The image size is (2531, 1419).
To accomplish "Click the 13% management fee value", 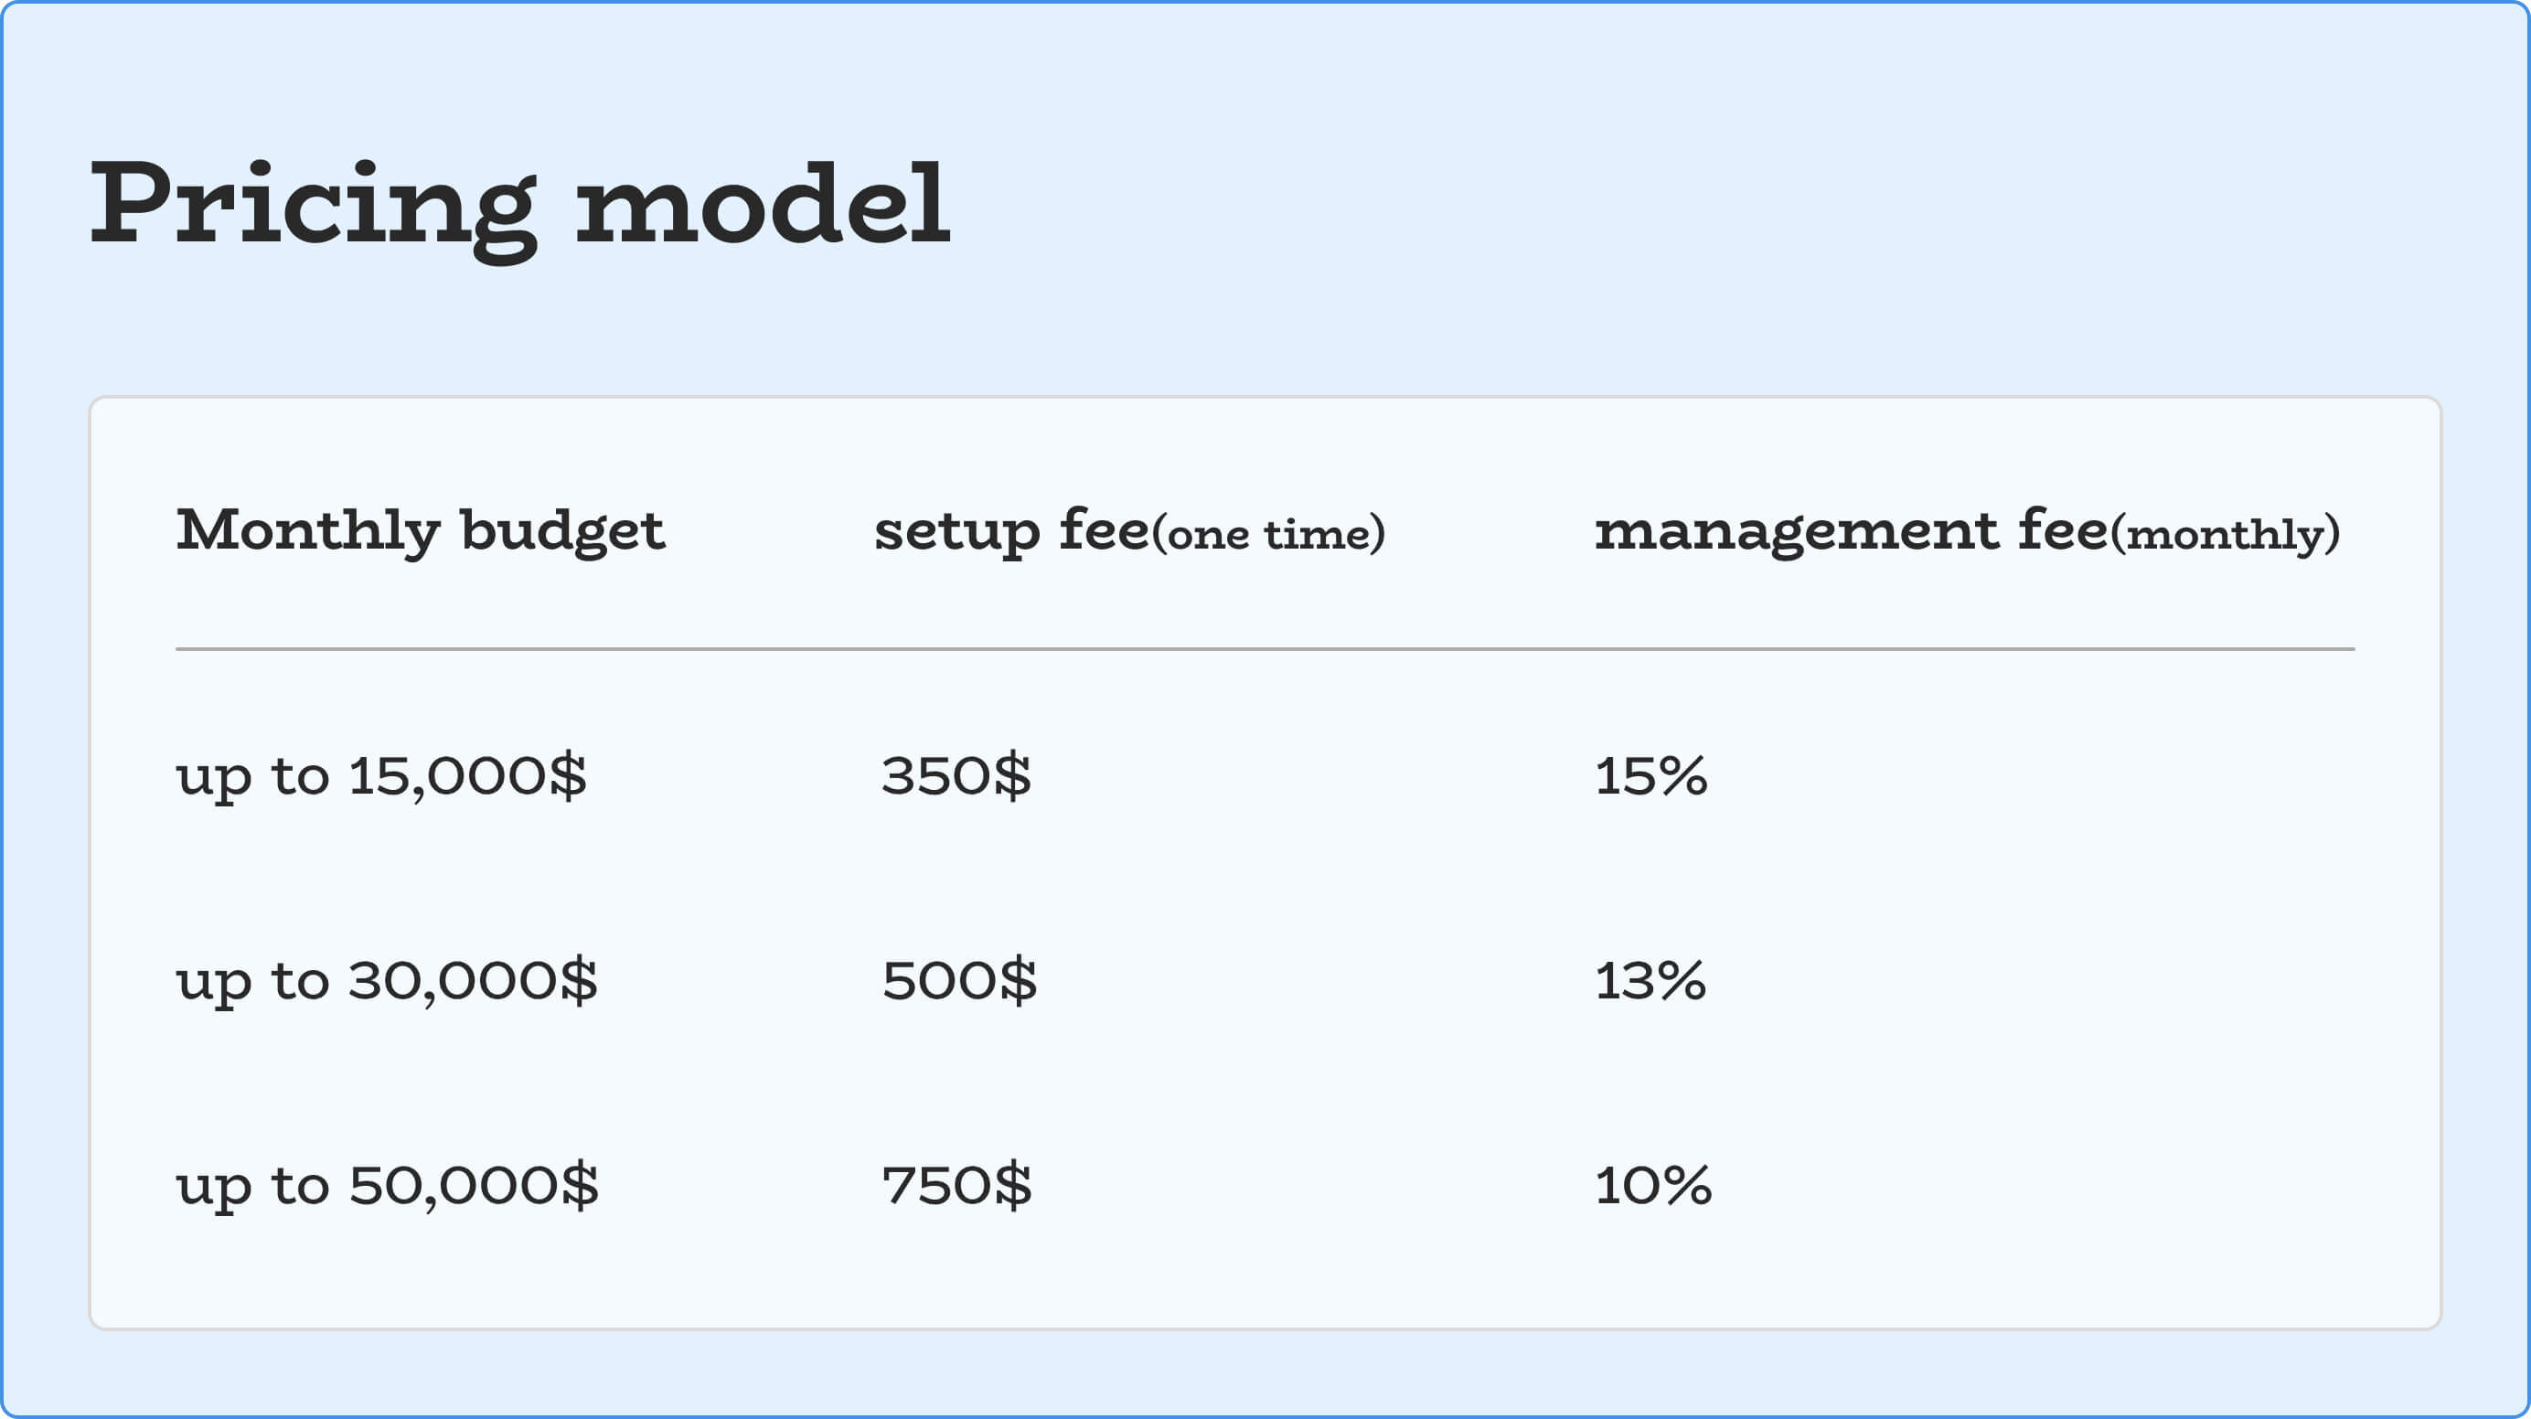I will (1650, 980).
